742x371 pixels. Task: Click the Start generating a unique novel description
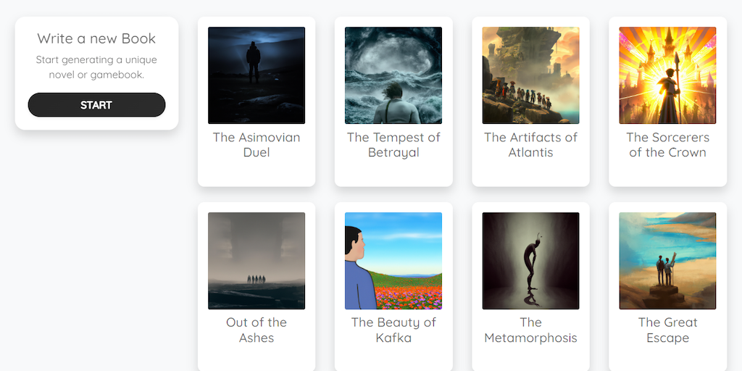(96, 67)
